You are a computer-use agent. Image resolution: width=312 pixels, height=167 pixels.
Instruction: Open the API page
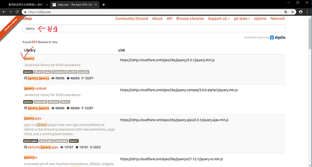pyautogui.click(x=169, y=19)
